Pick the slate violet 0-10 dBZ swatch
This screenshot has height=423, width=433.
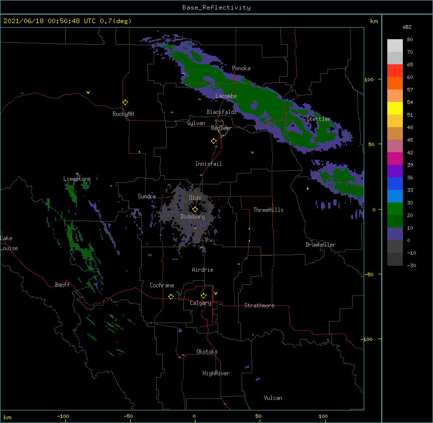[x=395, y=234]
